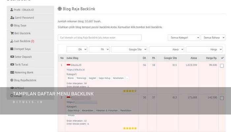Click the card icon beside Rekening Bank

(x=12, y=72)
